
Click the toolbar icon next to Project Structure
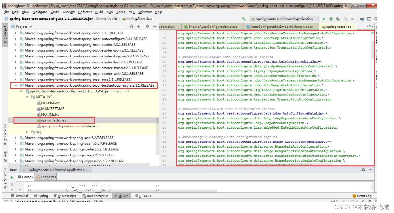[369, 19]
